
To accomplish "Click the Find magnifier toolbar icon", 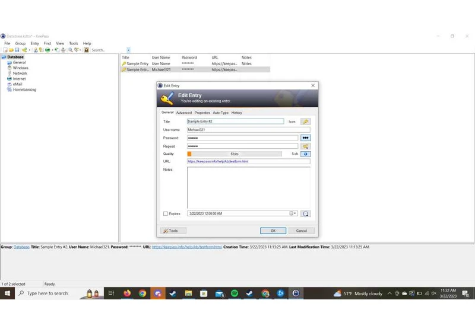I will (x=71, y=50).
